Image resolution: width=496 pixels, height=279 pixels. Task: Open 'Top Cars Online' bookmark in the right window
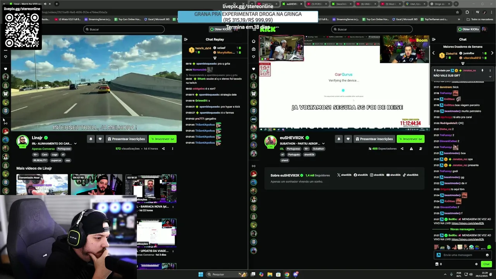[375, 19]
